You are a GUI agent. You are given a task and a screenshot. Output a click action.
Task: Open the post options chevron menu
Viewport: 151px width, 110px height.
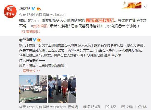point(145,7)
